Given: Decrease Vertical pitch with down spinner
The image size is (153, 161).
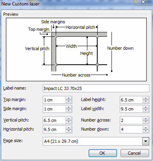Looking at the screenshot, I should (x=68, y=122).
